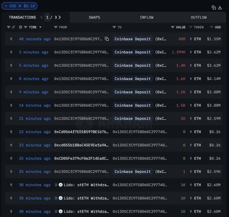Viewport: 229px width, 217px height.
Task: Click Coinbase Deposit in the 1.399K ETH row
Action: pyautogui.click(x=132, y=52)
